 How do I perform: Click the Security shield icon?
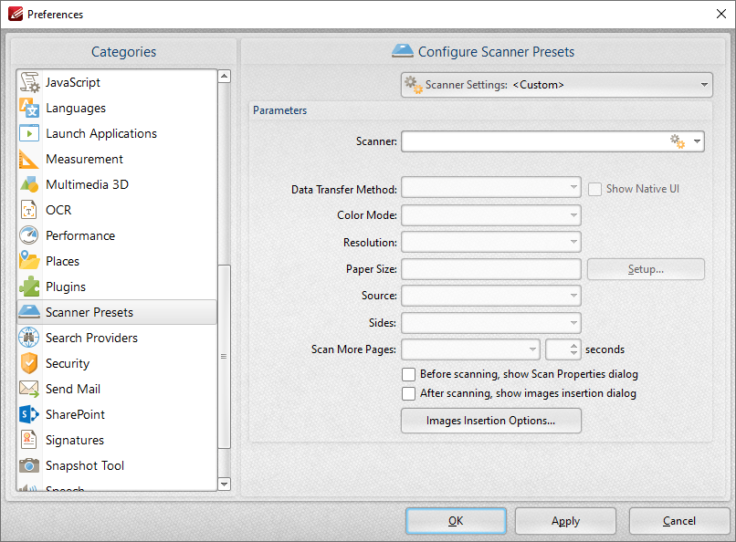[29, 363]
